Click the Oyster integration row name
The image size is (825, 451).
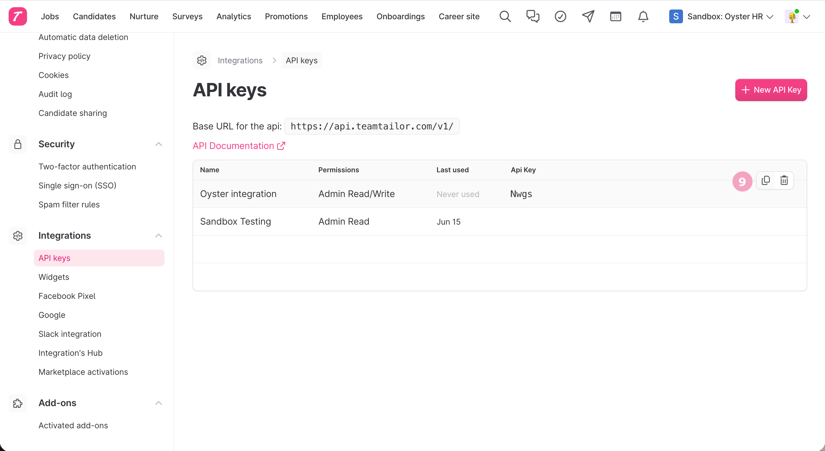(238, 194)
